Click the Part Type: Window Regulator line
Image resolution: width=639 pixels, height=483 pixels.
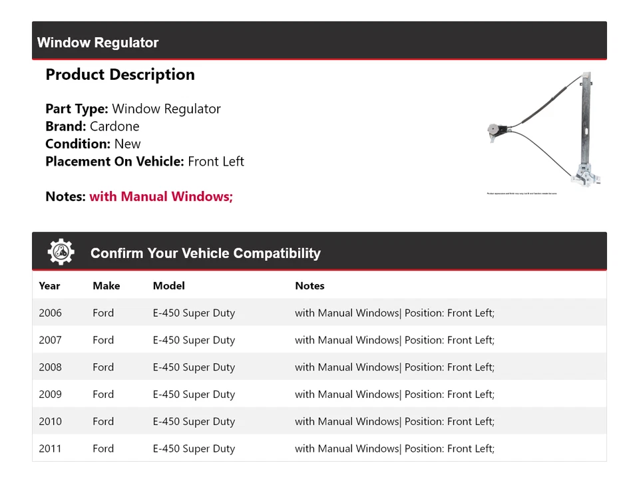click(132, 108)
